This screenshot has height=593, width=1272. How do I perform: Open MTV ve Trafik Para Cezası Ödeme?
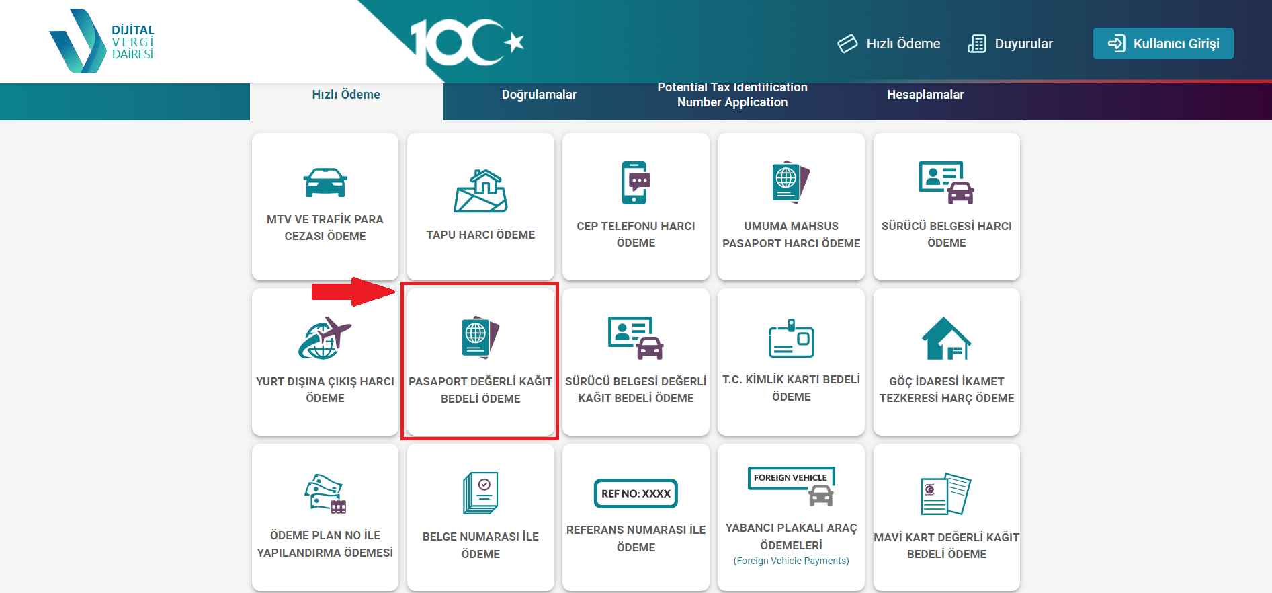[x=325, y=227]
